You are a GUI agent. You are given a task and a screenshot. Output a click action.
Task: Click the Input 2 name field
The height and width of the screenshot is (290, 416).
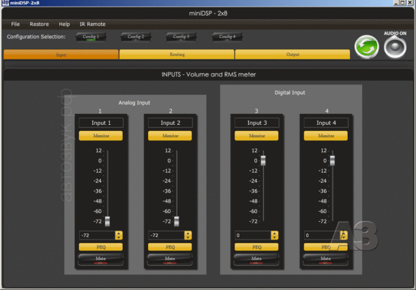(x=170, y=123)
